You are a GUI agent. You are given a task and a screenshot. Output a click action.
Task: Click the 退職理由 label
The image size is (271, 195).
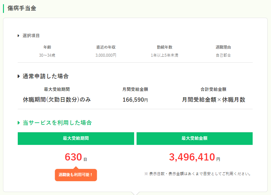[223, 47]
